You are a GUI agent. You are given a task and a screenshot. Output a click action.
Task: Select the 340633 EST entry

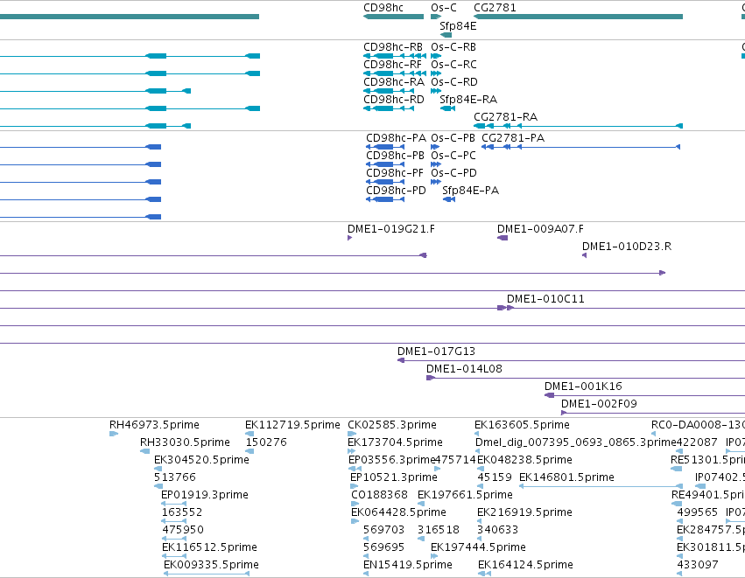480,539
